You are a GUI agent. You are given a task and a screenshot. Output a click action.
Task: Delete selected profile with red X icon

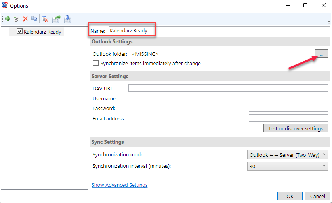tap(25, 19)
